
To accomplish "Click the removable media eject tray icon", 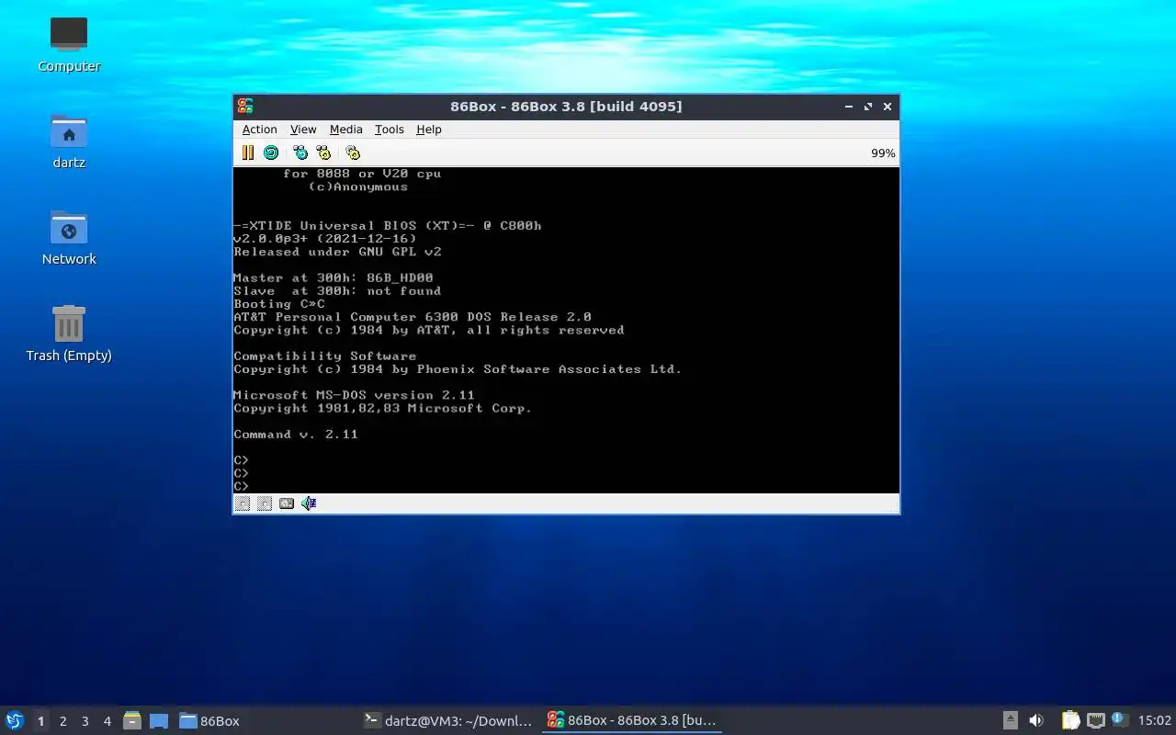I will 1010,721.
